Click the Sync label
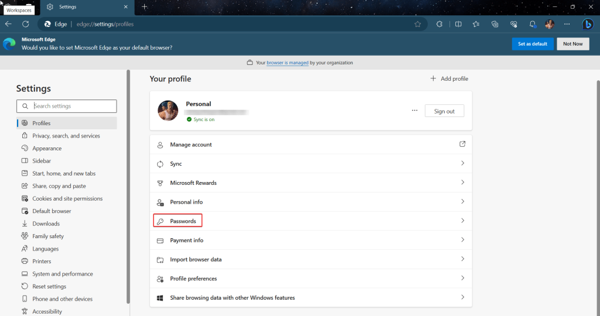600x316 pixels. coord(176,164)
